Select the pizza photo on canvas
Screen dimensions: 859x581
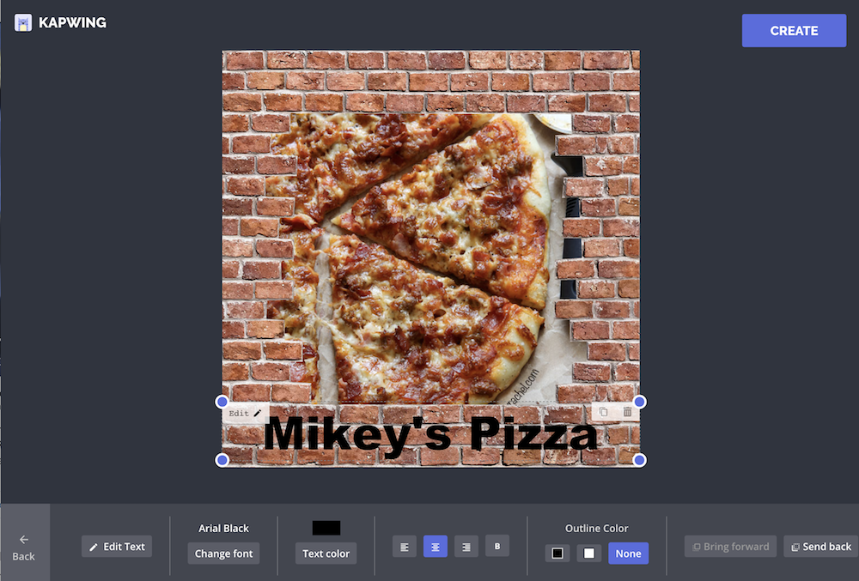(427, 257)
